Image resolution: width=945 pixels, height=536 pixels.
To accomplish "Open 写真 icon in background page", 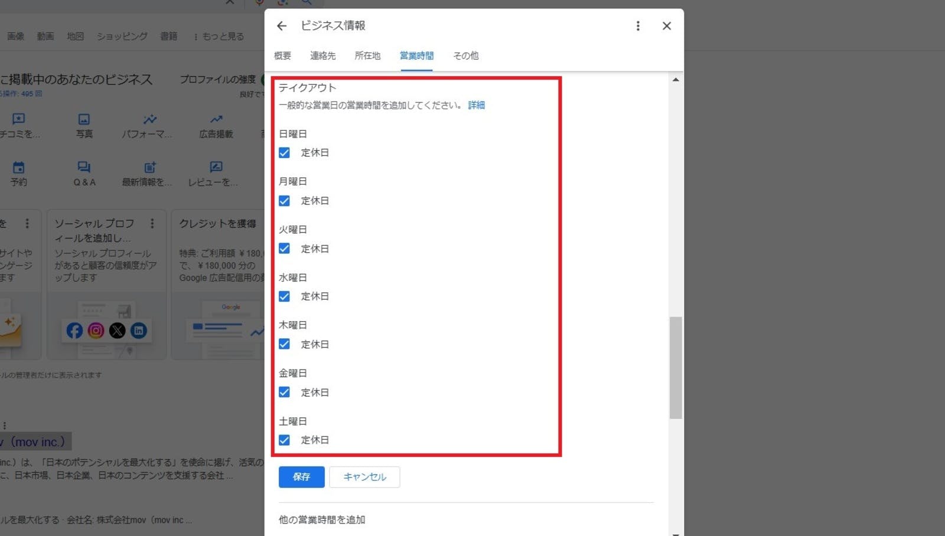I will (x=84, y=119).
